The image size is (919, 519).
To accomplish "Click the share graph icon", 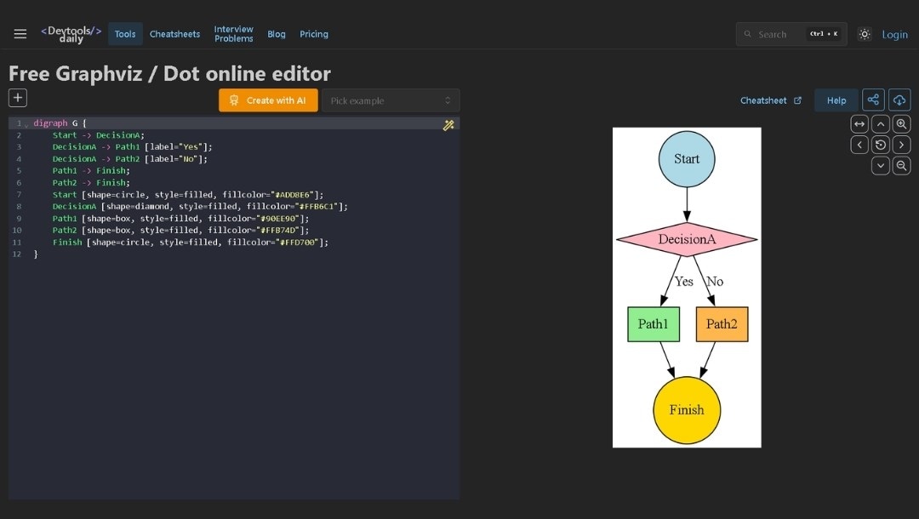I will (x=873, y=100).
